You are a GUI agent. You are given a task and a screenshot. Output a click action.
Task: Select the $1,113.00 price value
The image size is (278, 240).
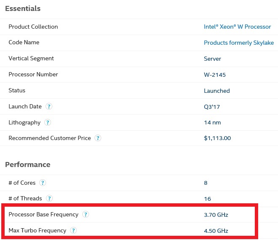[x=217, y=138]
